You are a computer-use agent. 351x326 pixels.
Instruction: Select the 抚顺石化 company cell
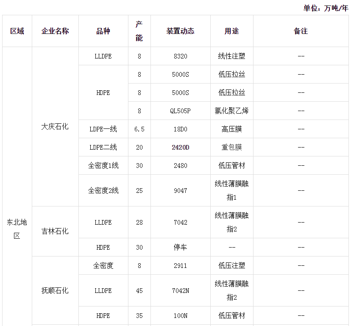[x=55, y=291]
